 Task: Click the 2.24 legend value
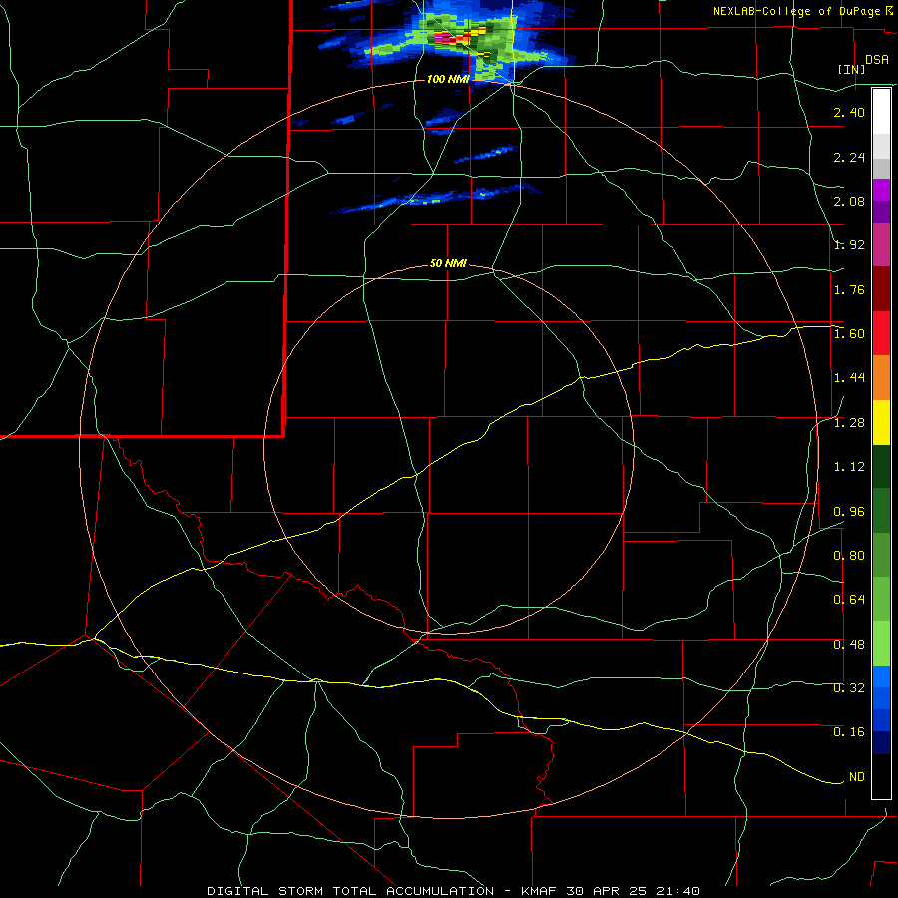(x=849, y=157)
